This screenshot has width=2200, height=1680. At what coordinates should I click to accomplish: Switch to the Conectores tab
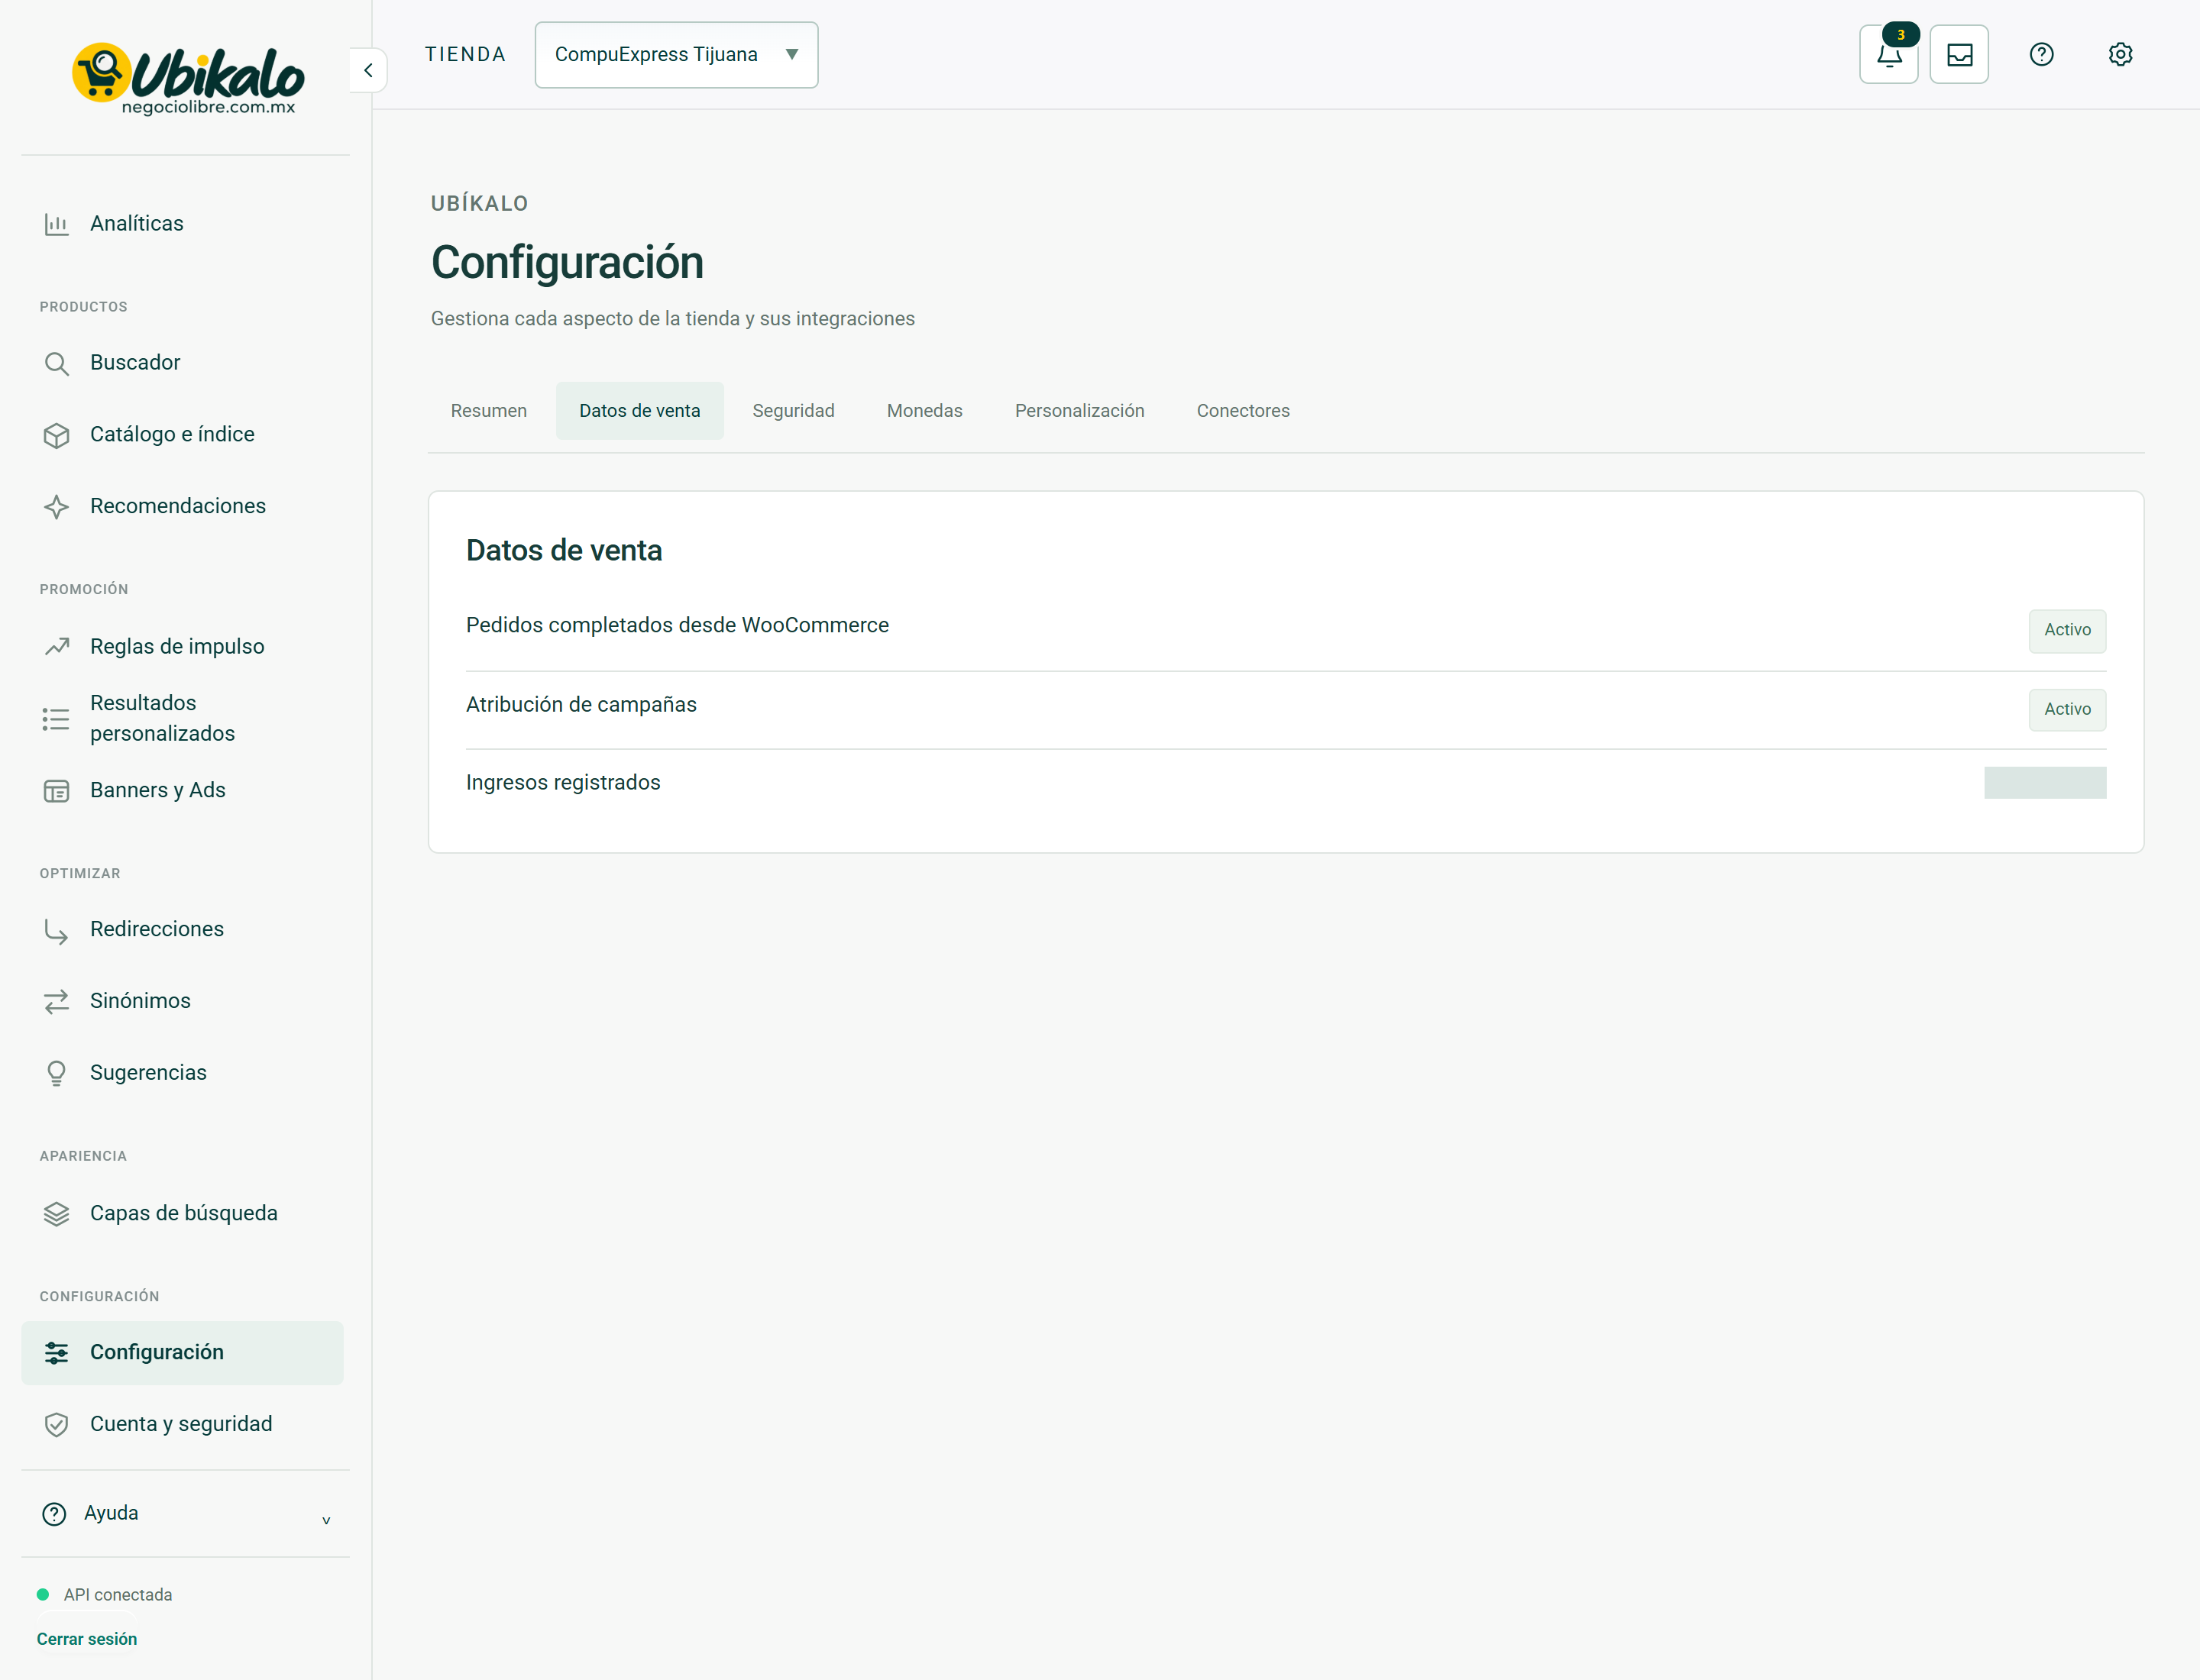[x=1243, y=411]
